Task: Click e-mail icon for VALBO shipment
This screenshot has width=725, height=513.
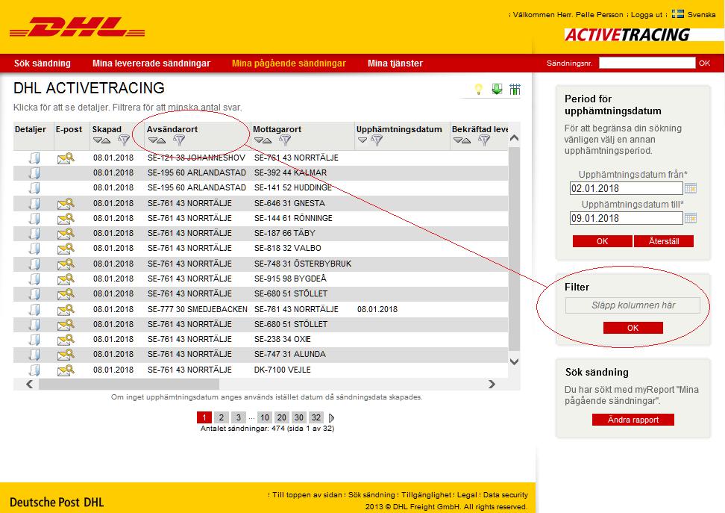Action: (66, 249)
